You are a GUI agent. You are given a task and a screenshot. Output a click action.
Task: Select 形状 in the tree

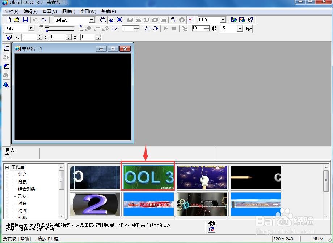[x=22, y=196]
